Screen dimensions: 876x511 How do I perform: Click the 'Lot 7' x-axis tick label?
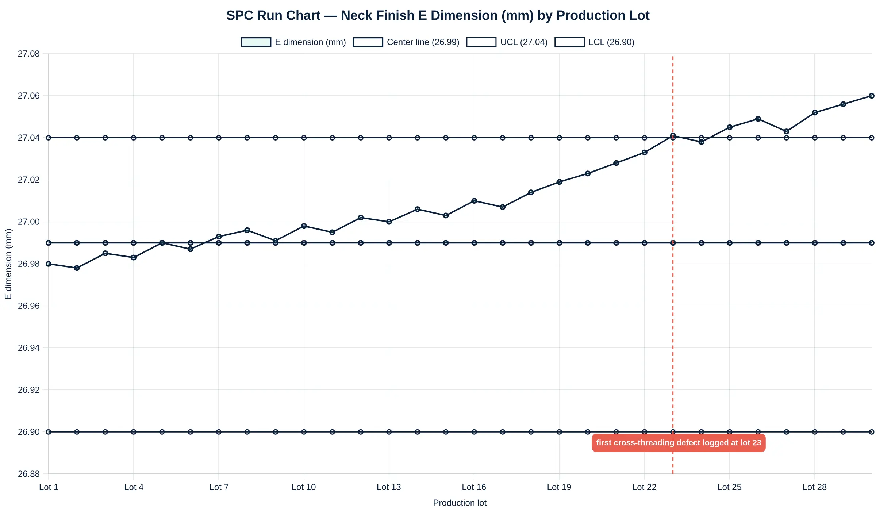219,487
